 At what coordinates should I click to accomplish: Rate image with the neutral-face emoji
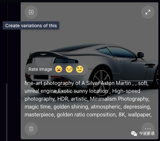69,69
